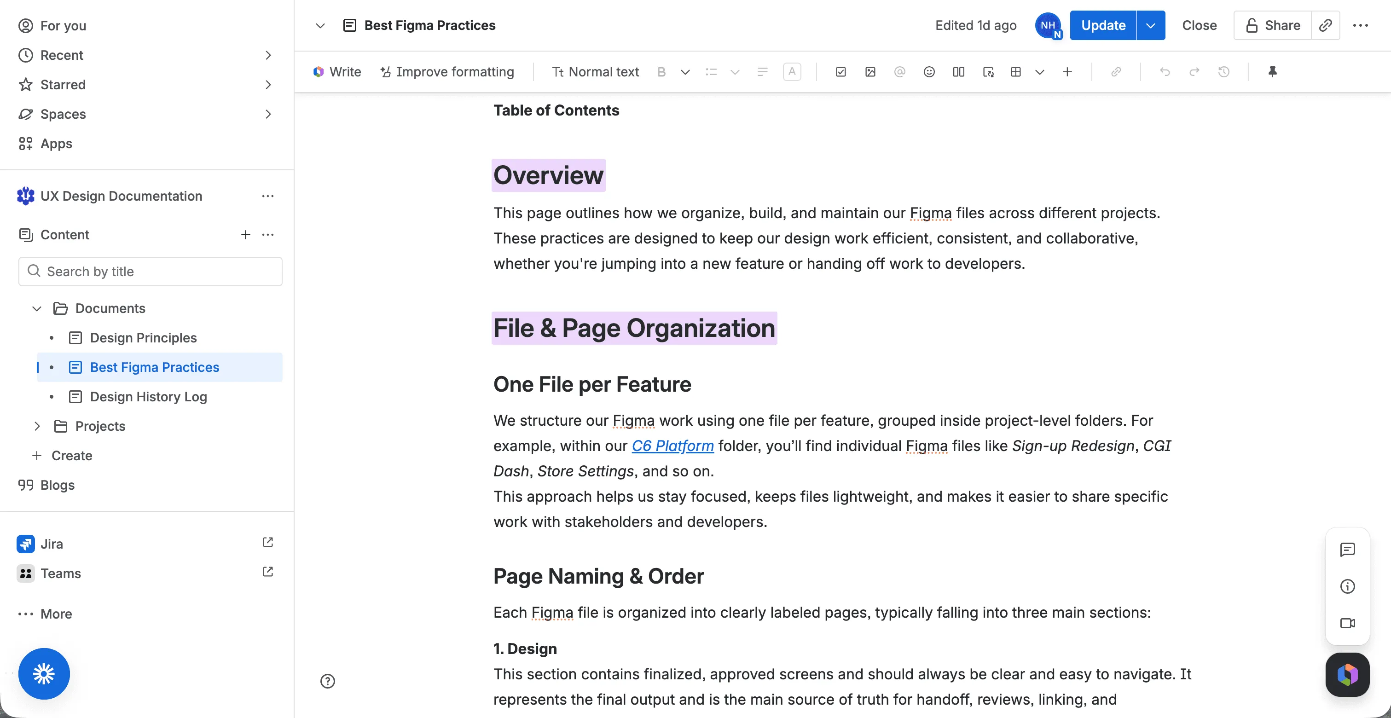Open comments panel on right rail
Screen dimensions: 1391x718
[1347, 550]
